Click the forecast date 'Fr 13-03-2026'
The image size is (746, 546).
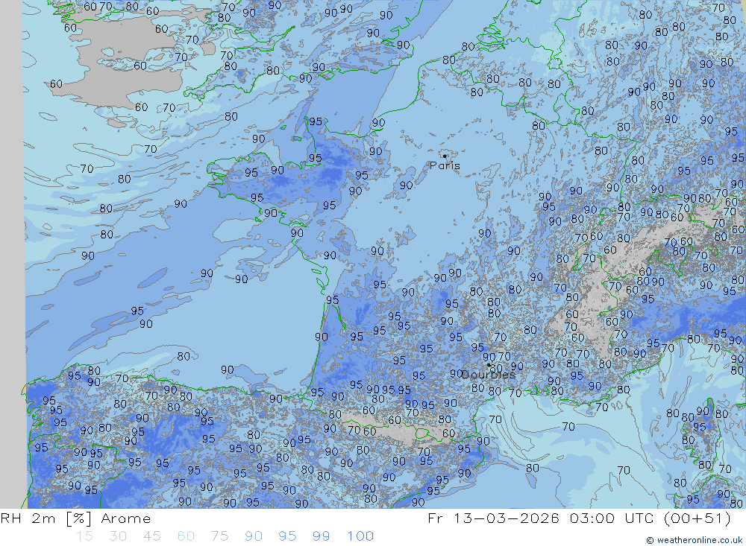(x=493, y=518)
